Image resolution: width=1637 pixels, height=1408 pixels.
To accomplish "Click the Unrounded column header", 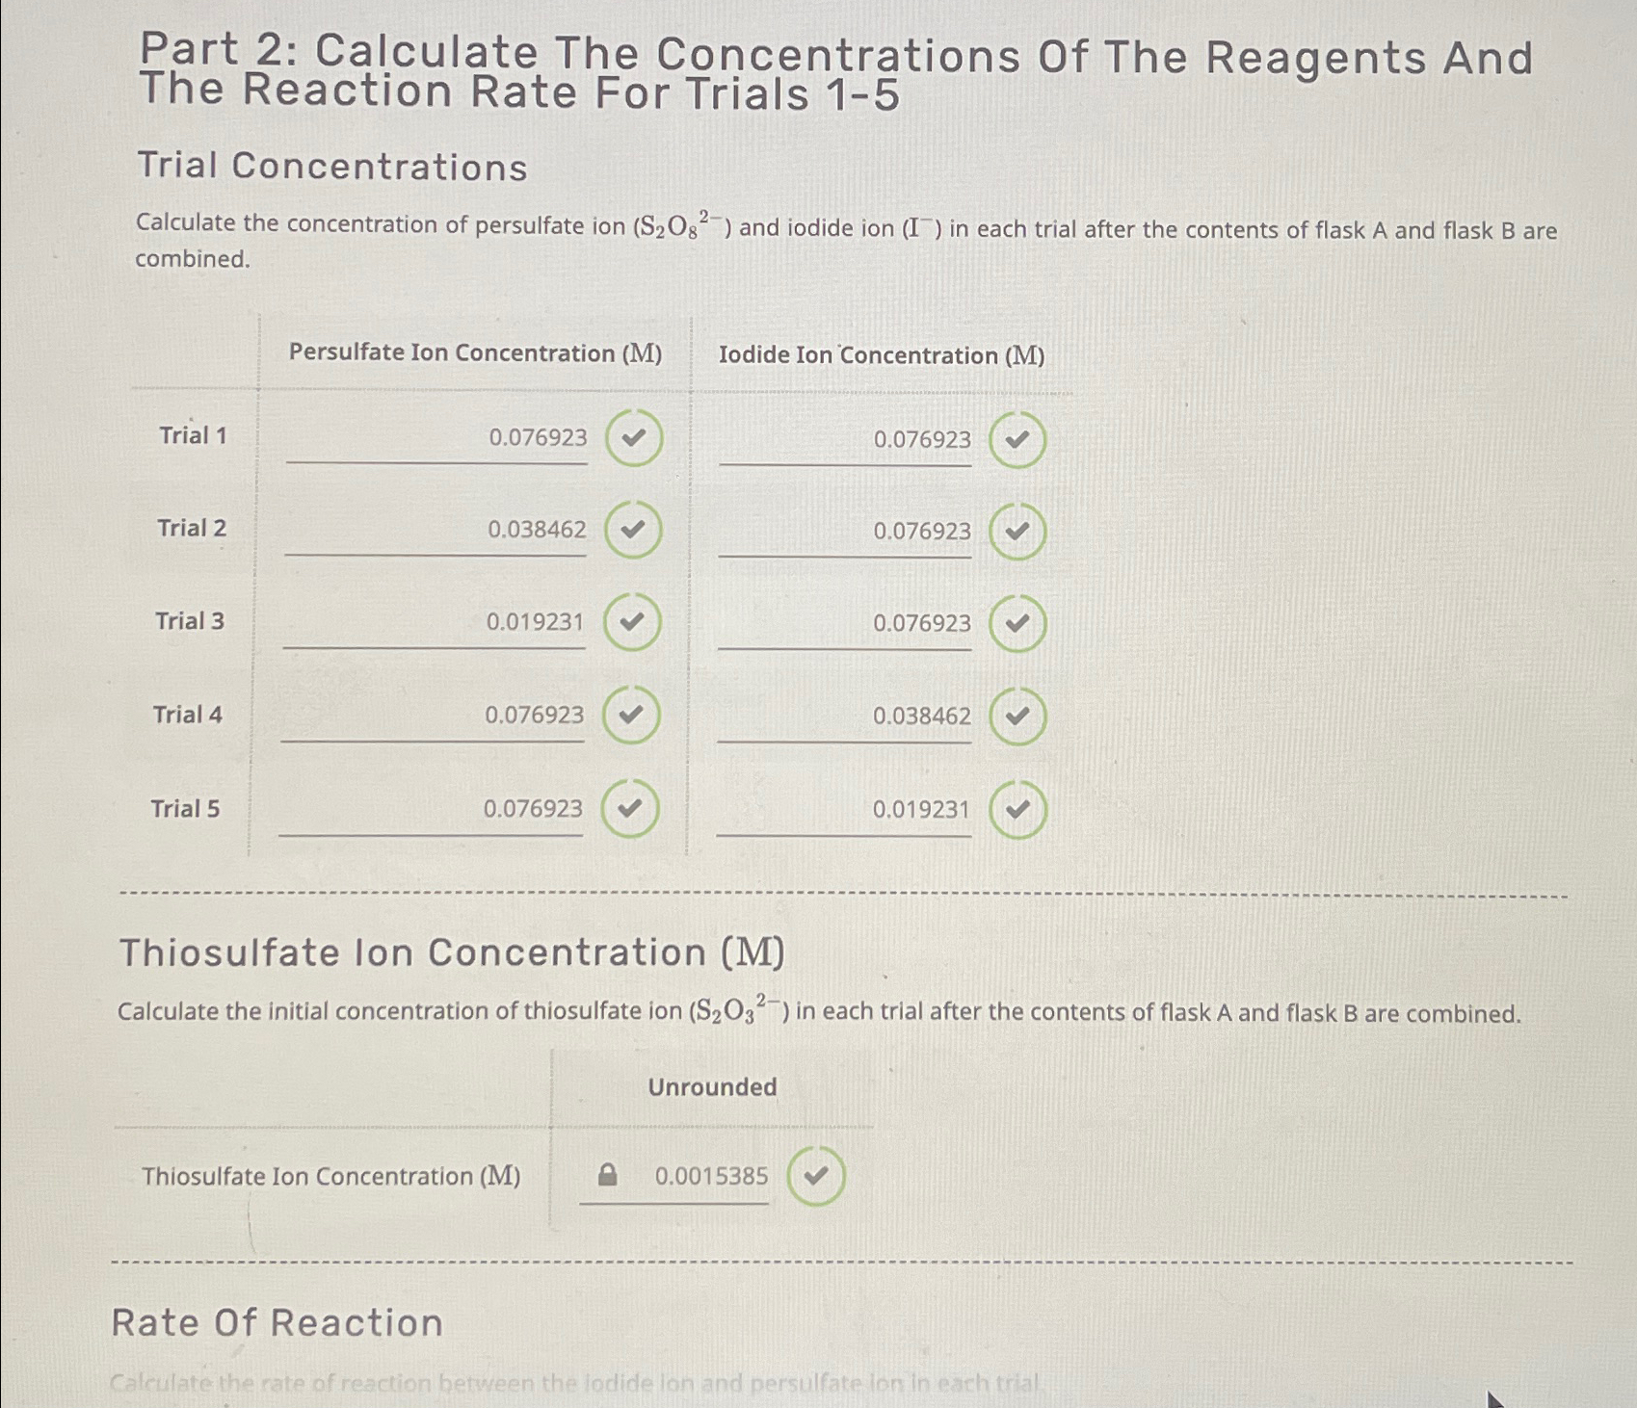I will (712, 1087).
